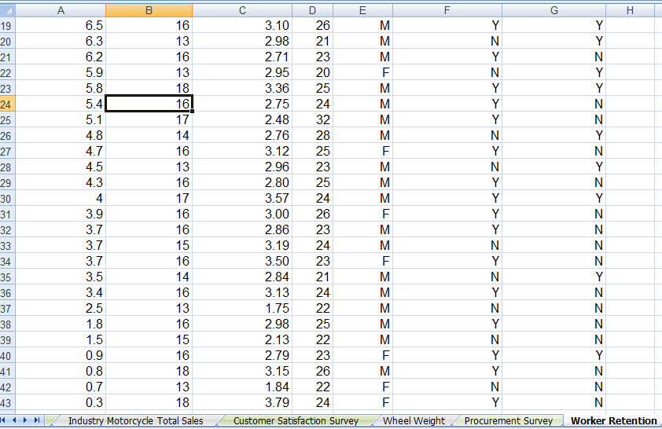Select column D header
662x429 pixels.
(312, 10)
